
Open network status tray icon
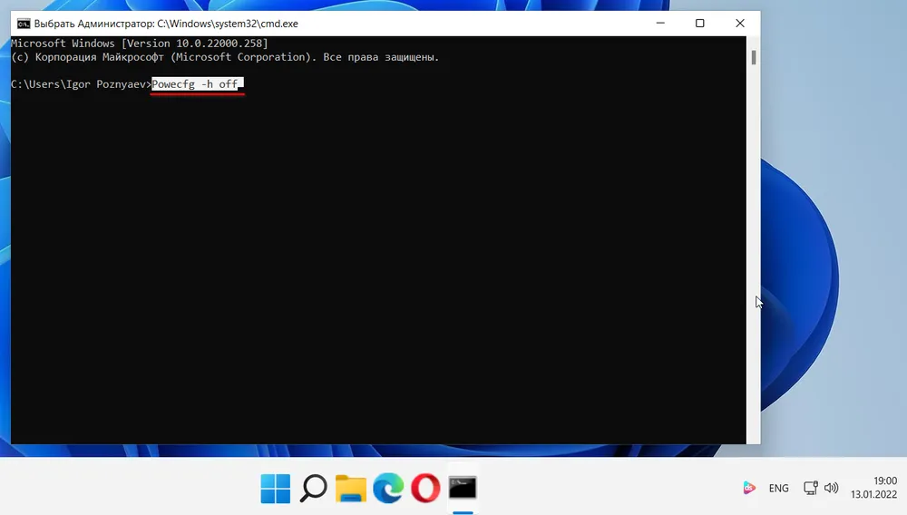pyautogui.click(x=811, y=488)
